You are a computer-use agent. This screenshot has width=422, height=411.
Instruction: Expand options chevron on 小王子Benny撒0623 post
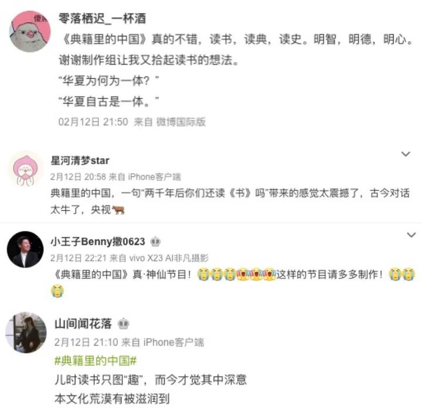pos(411,235)
